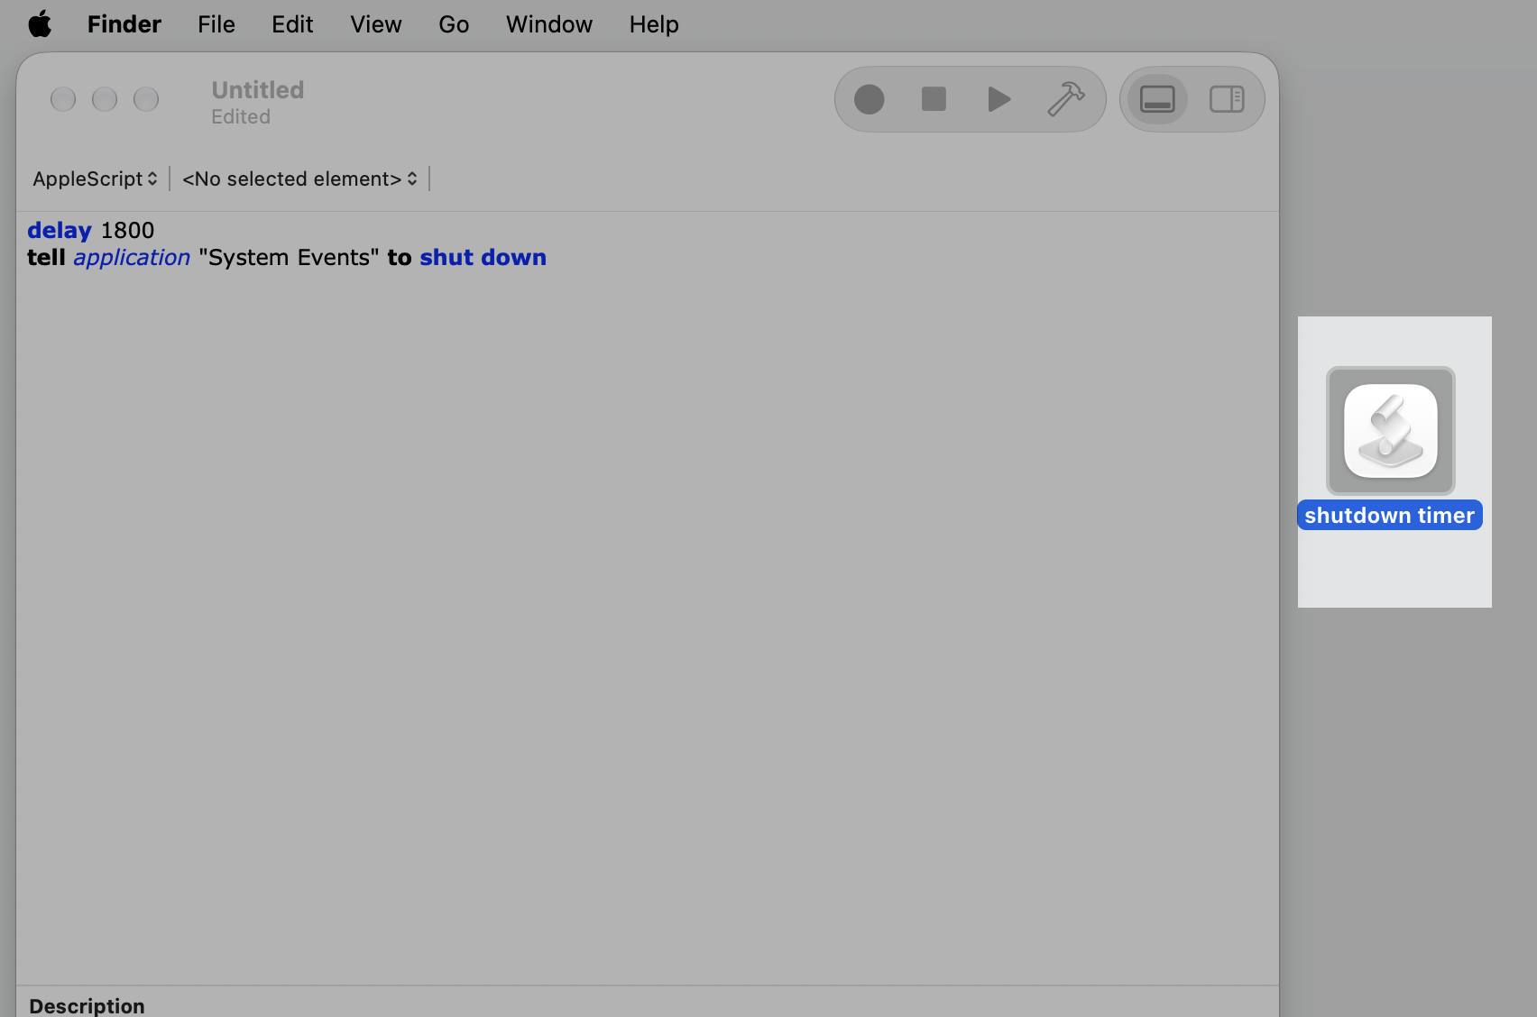The height and width of the screenshot is (1017, 1537).
Task: Open the Finder application menu
Action: (124, 24)
